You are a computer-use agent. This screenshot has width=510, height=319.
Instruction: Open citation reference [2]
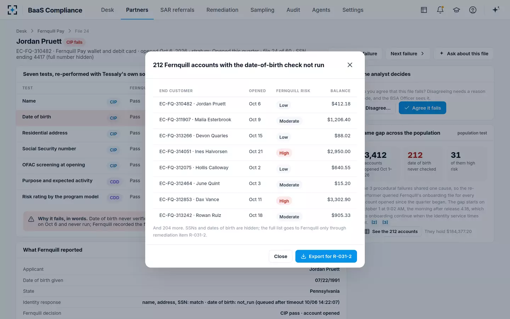pyautogui.click(x=374, y=222)
